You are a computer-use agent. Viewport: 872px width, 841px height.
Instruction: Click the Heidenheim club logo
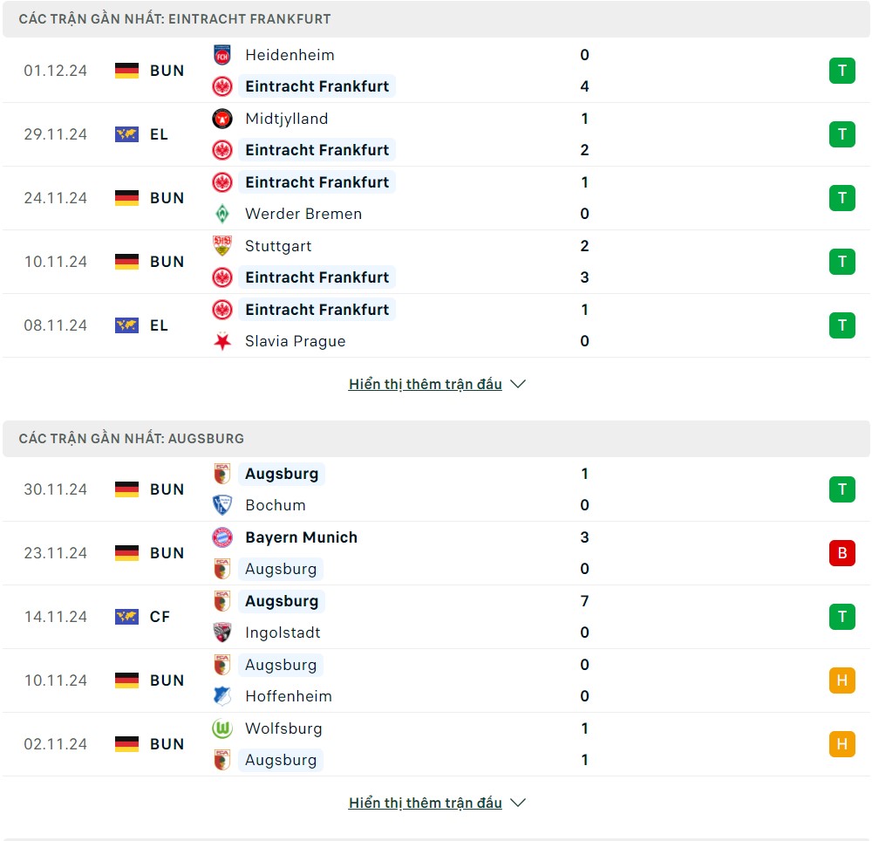(x=222, y=55)
